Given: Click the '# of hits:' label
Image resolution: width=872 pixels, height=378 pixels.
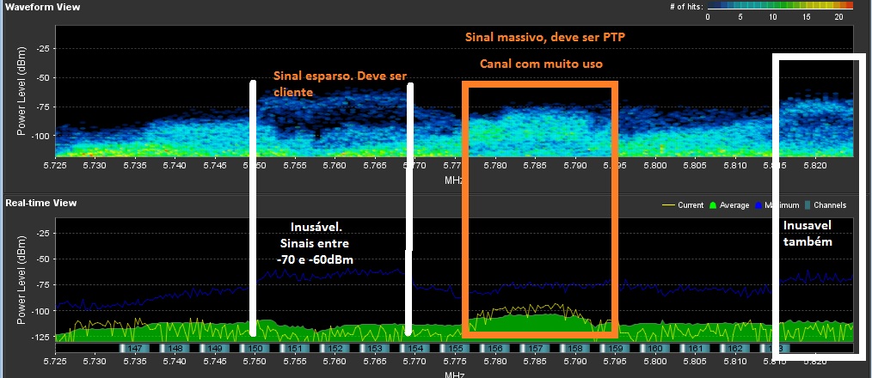Looking at the screenshot, I should tap(686, 6).
